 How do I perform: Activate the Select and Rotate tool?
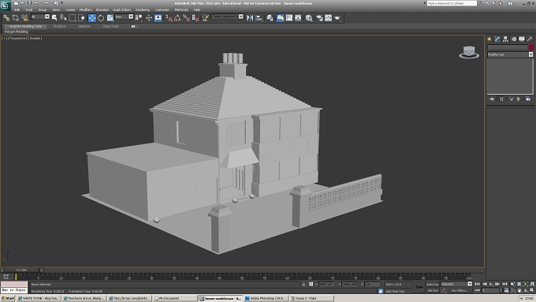(x=101, y=18)
